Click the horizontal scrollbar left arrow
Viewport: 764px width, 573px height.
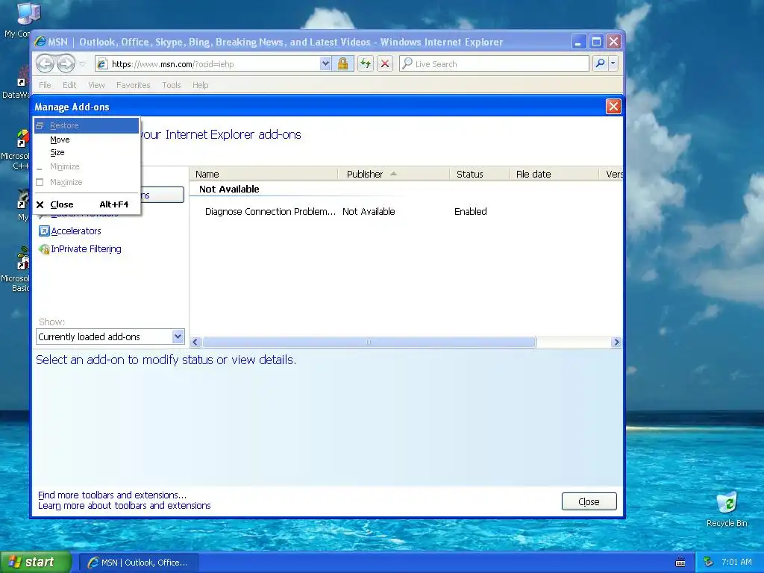[195, 342]
